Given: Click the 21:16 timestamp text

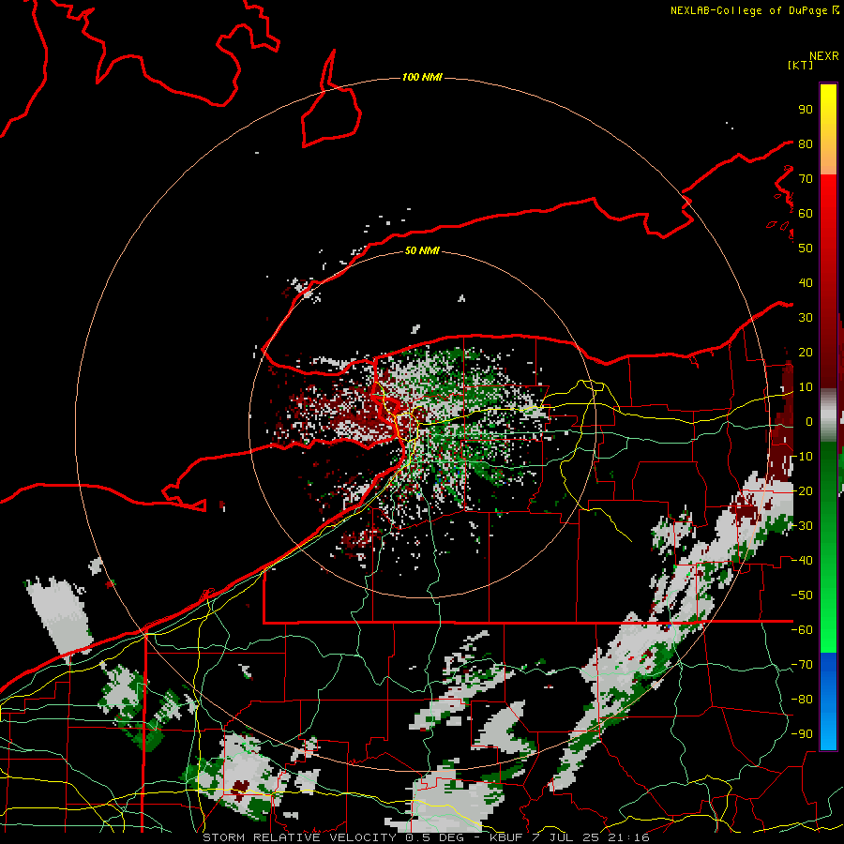Looking at the screenshot, I should tap(628, 837).
